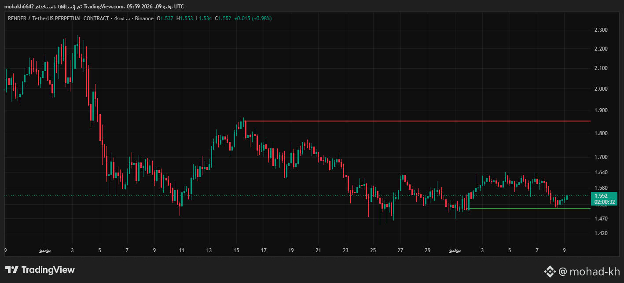This screenshot has width=624, height=283.
Task: Click the 27 date label on time axis
Action: point(400,250)
